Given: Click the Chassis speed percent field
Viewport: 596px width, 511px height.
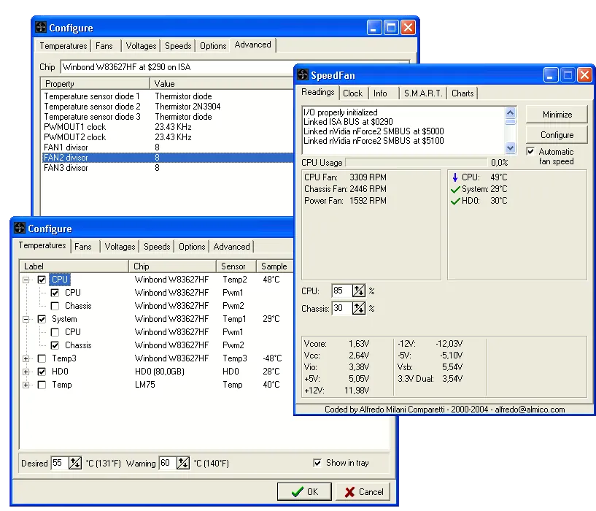Looking at the screenshot, I should [341, 308].
